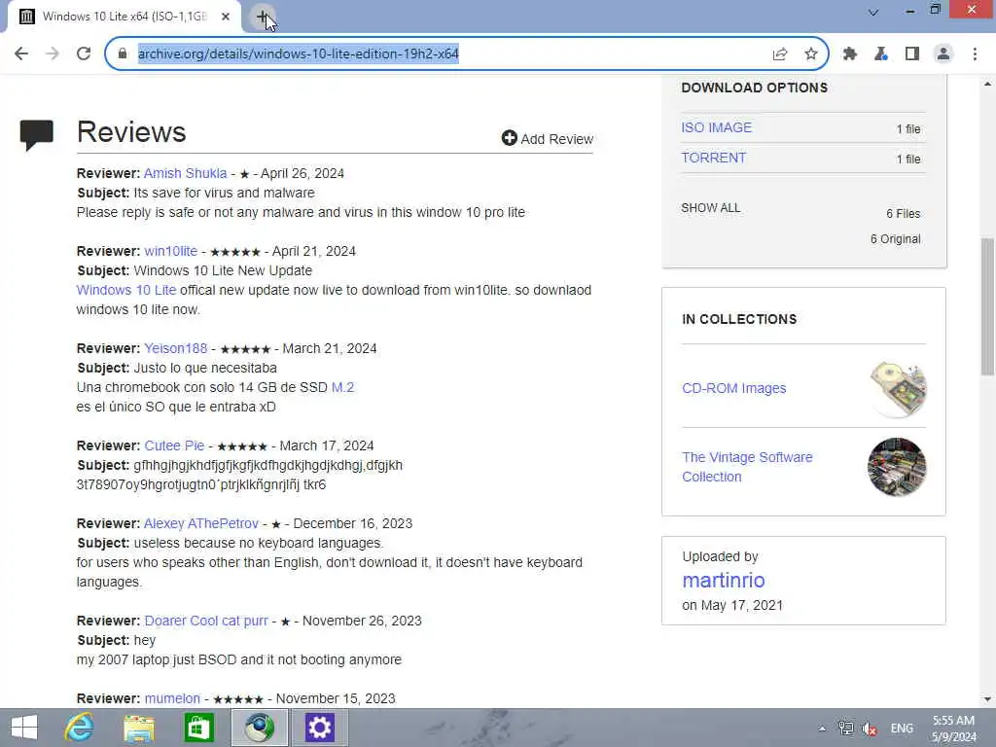The image size is (996, 747).
Task: Click the Vintage Software Collection thumbnail
Action: [x=897, y=467]
